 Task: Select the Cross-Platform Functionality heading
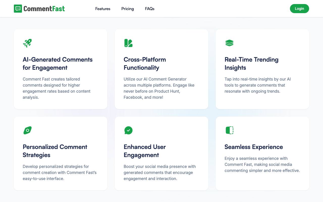point(145,64)
